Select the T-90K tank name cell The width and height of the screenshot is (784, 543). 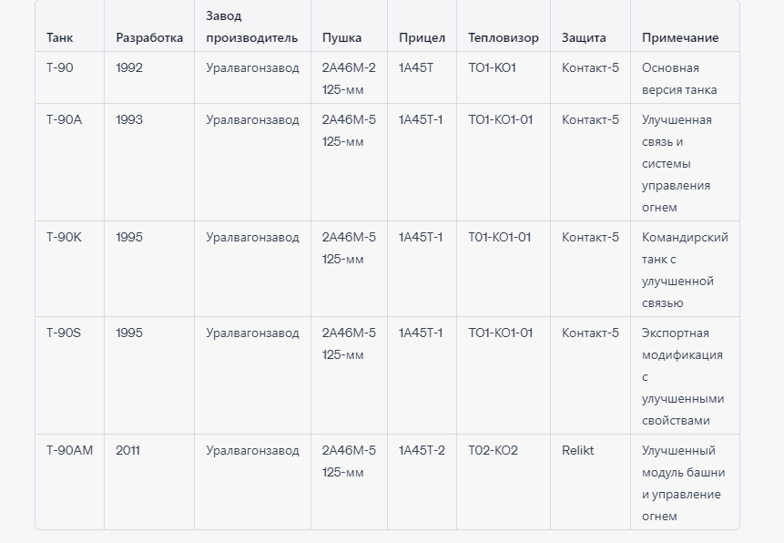tap(64, 237)
